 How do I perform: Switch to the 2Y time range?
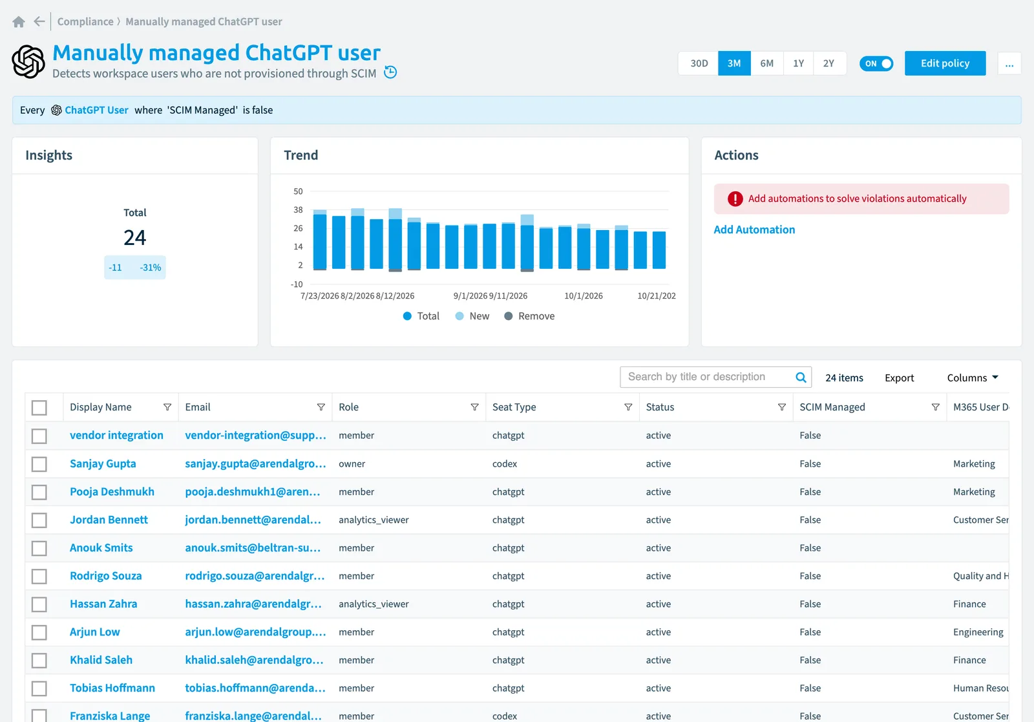coord(829,63)
